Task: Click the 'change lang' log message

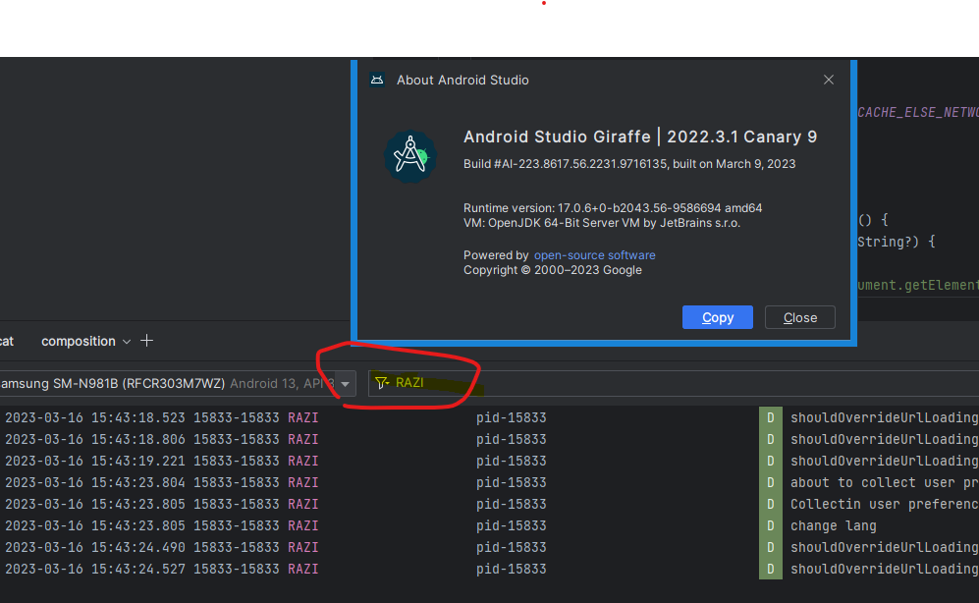Action: click(x=833, y=525)
